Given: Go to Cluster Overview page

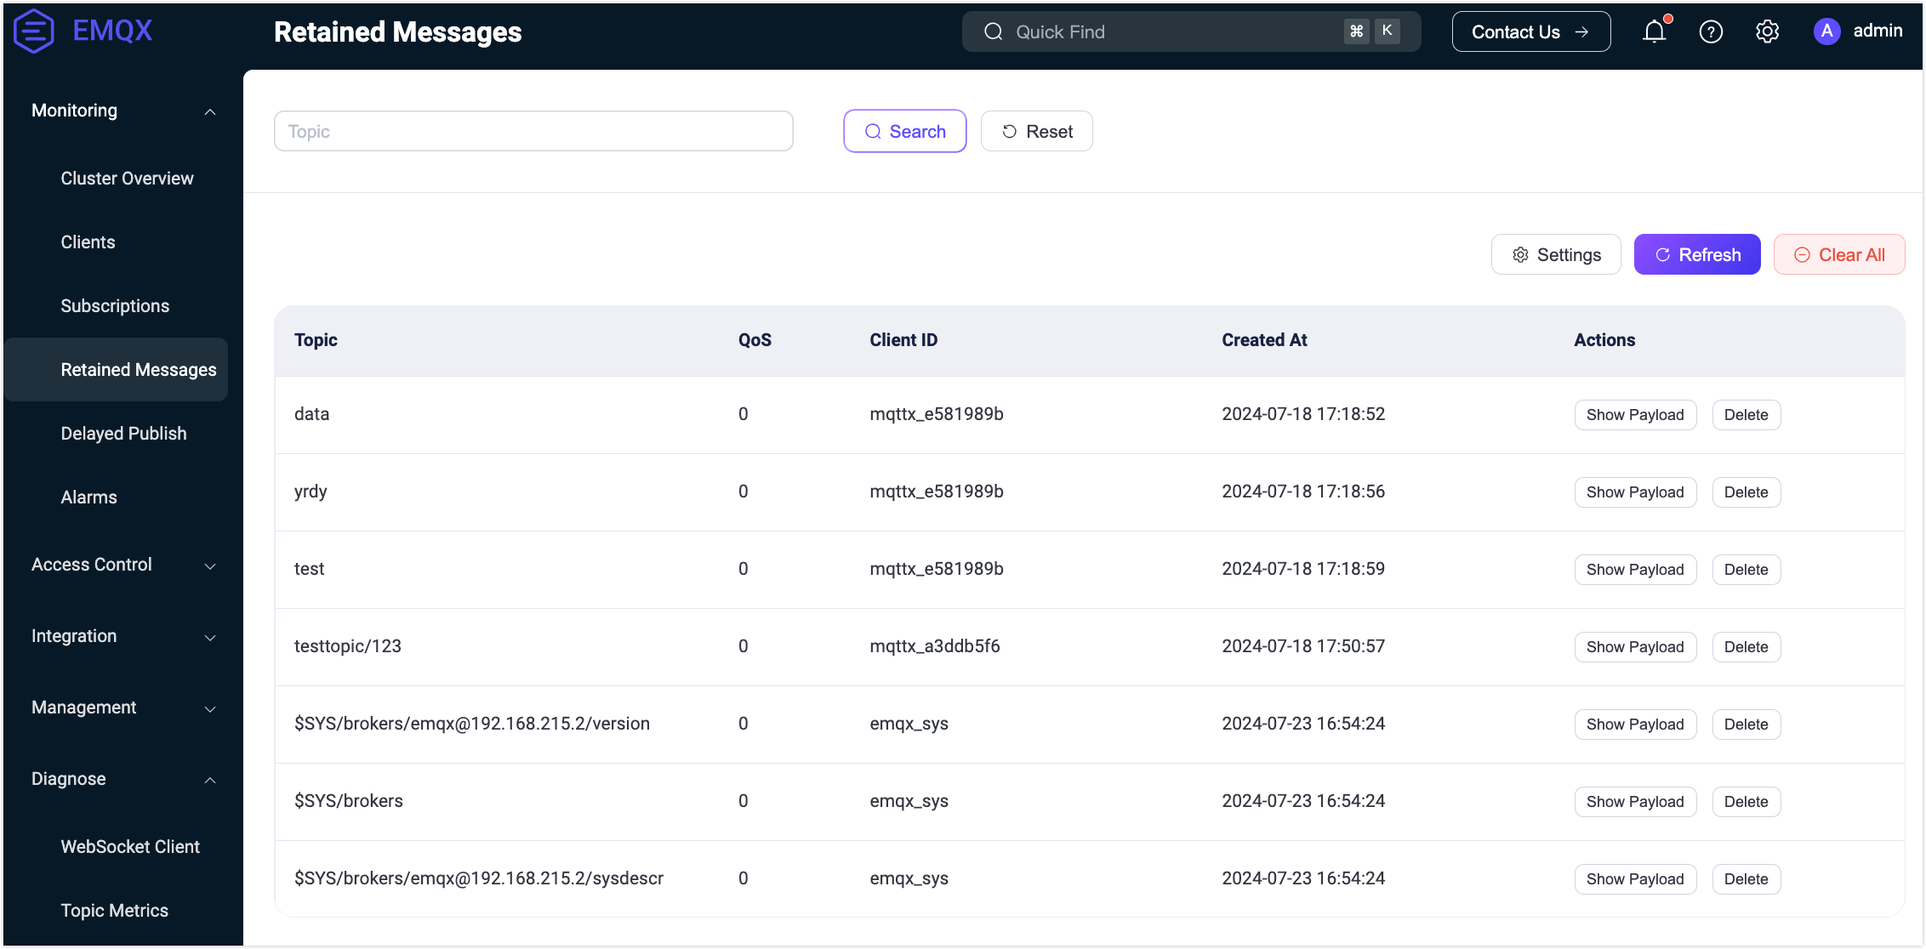Looking at the screenshot, I should click(x=127, y=179).
